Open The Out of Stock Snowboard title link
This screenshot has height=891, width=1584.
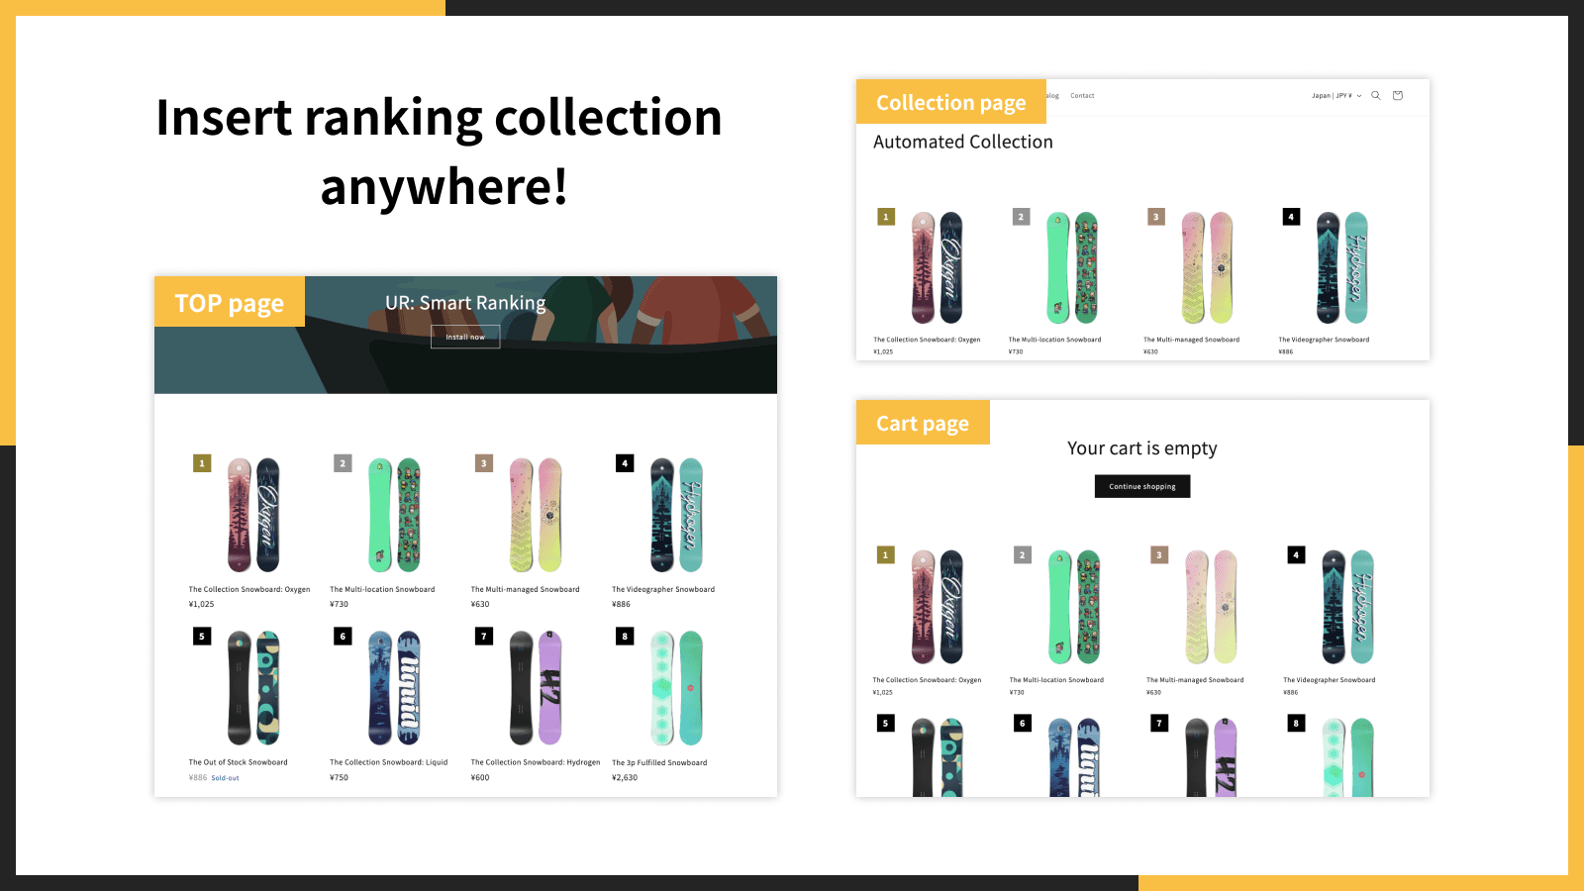238,762
